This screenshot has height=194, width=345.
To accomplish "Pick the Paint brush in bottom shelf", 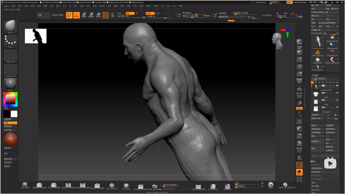I will (271, 185).
